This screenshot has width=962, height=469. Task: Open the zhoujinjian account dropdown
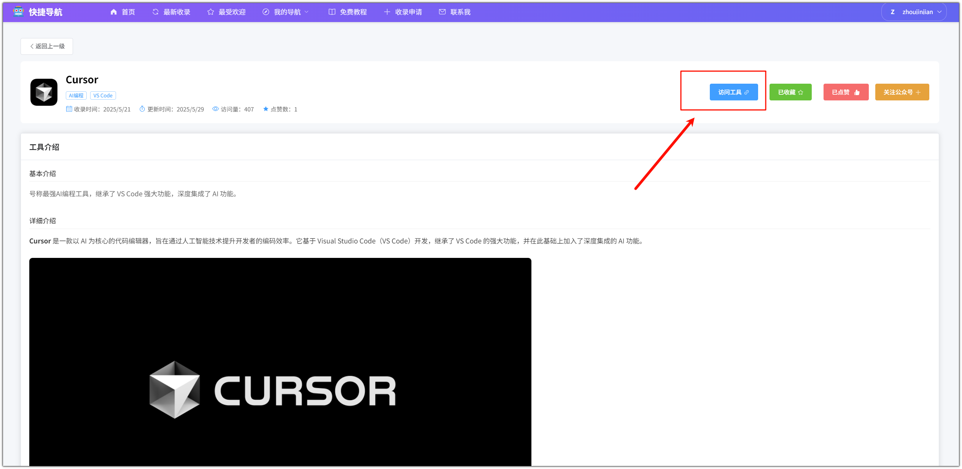tap(914, 11)
